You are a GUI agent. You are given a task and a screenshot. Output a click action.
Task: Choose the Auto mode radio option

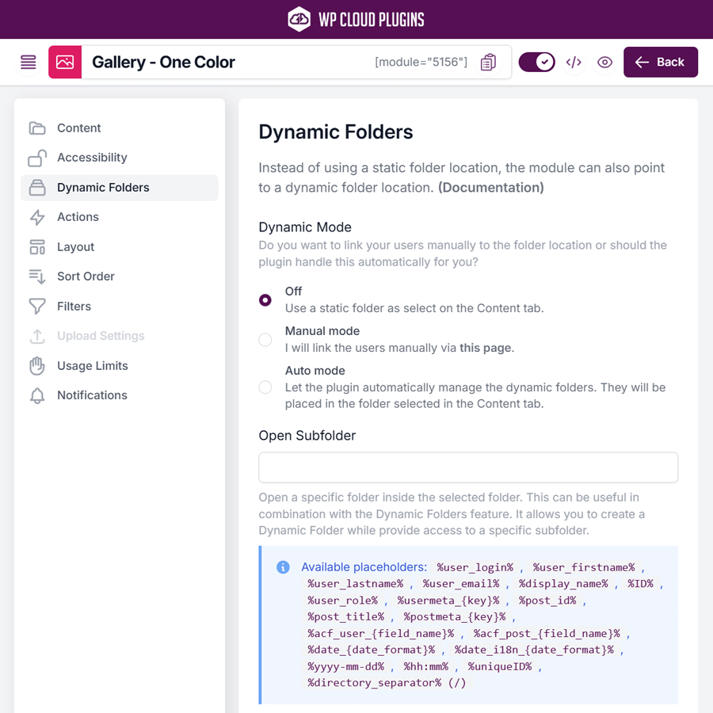265,387
